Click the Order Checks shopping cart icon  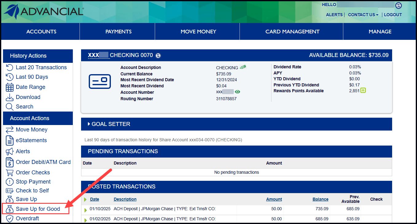coord(10,173)
